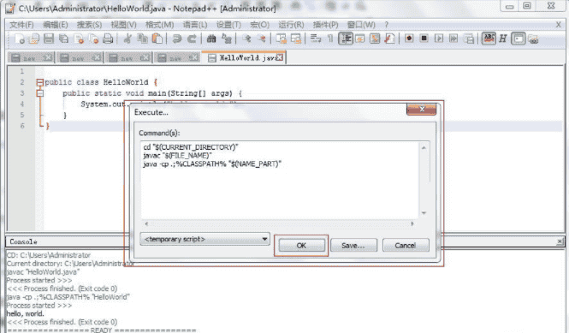Collapse the main method fold marker

click(x=40, y=93)
